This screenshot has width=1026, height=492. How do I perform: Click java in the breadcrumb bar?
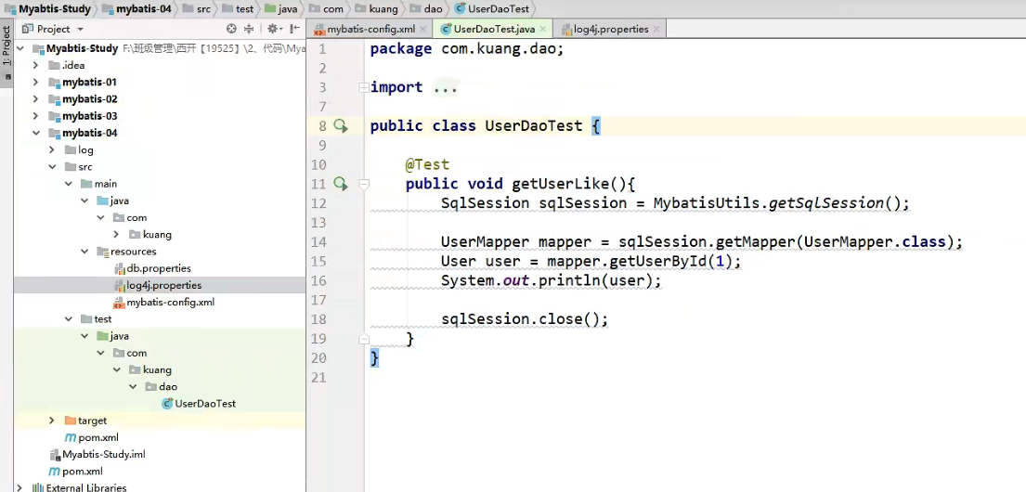pos(280,9)
